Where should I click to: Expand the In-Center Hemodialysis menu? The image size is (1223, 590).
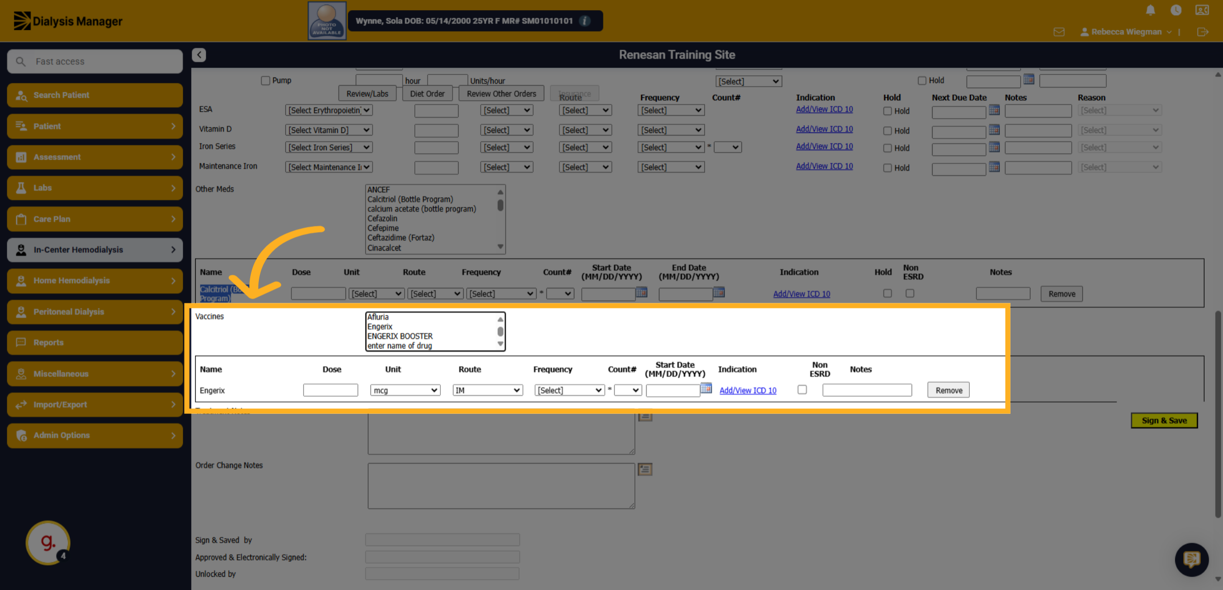coord(95,250)
